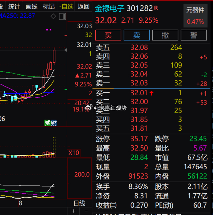Click the X10 volume scale label
Image resolution: width=213 pixels, height=215 pixels.
[x=74, y=153]
